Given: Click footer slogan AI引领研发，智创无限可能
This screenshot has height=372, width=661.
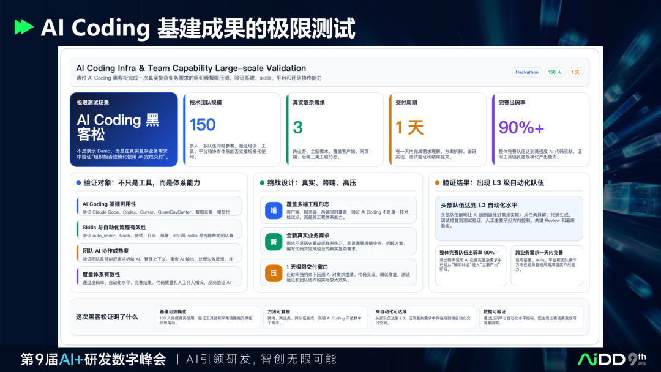Looking at the screenshot, I should [x=261, y=359].
